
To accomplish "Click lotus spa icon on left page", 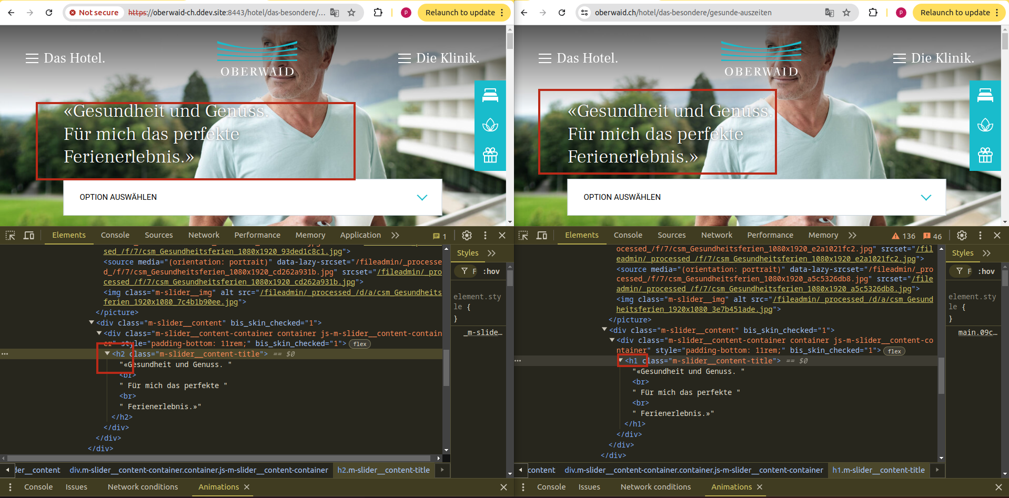I will click(490, 125).
